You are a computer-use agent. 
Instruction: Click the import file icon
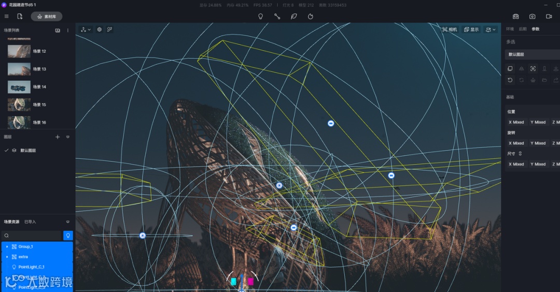20,17
